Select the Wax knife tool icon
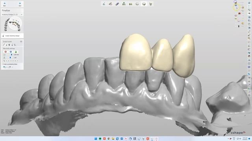The width and height of the screenshot is (252, 141). click(x=4, y=45)
